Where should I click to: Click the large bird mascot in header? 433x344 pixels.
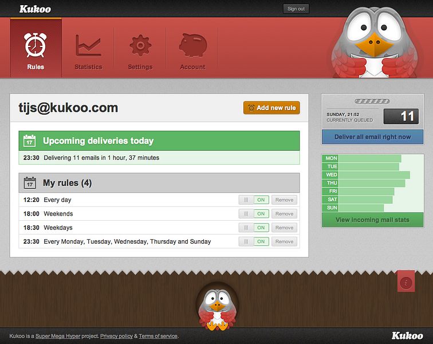point(375,42)
